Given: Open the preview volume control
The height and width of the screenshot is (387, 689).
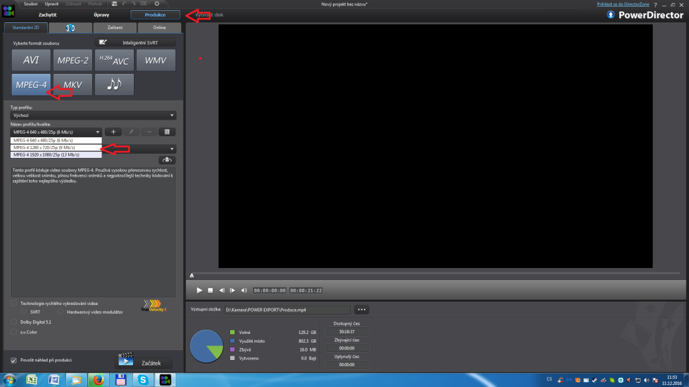Looking at the screenshot, I should coord(244,290).
